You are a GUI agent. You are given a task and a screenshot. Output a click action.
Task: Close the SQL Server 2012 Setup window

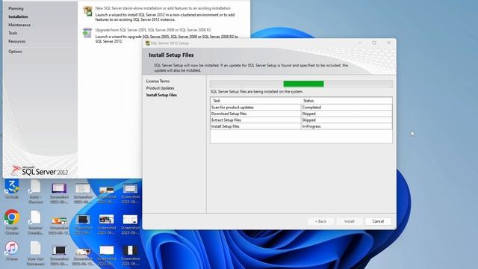(388, 43)
